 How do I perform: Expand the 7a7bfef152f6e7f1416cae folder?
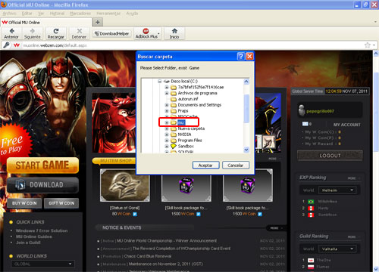click(167, 88)
